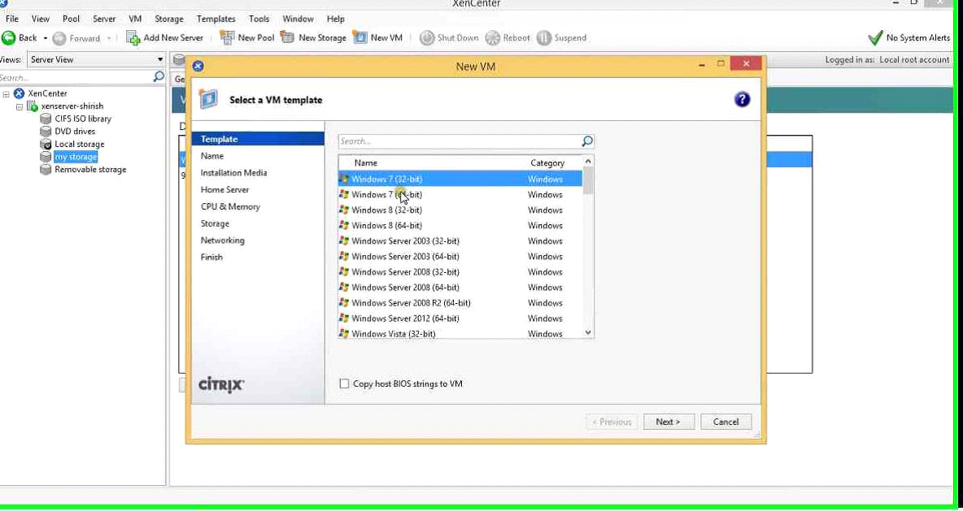Select the Windows 8 (64-bit) template
The width and height of the screenshot is (963, 511).
point(460,226)
